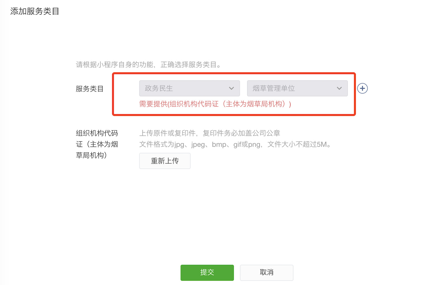This screenshot has width=435, height=285.
Task: Cancel using the 取消 button
Action: click(267, 273)
